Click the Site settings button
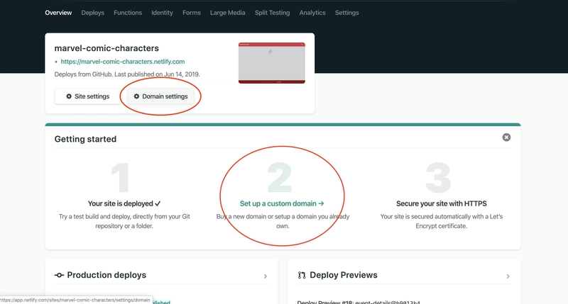Screen dimensions: 568x304 [87, 96]
